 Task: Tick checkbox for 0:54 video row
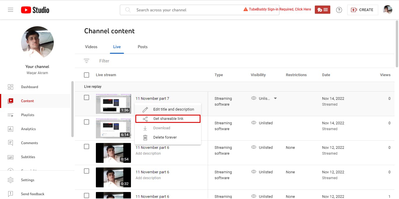pos(87,146)
